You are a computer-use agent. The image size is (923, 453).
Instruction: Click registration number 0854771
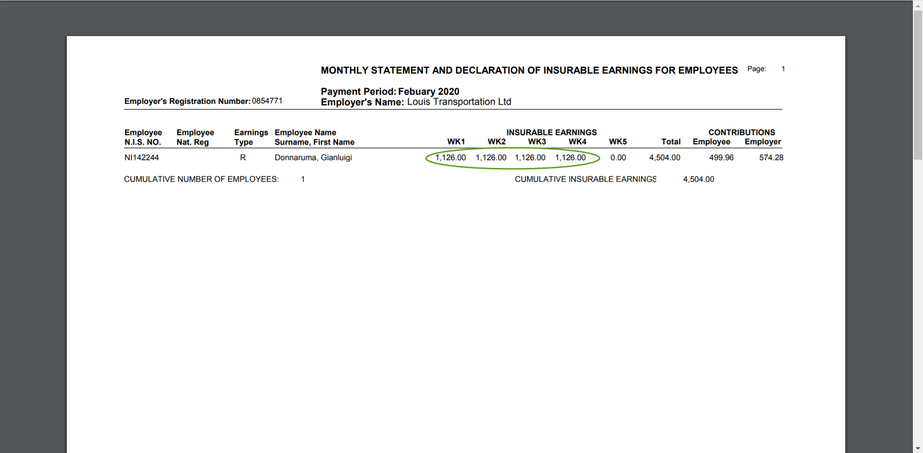[x=267, y=101]
